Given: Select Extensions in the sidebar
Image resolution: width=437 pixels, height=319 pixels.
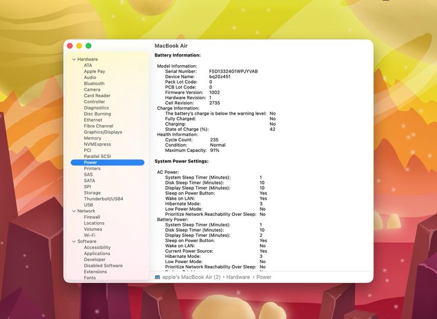Looking at the screenshot, I should (96, 272).
